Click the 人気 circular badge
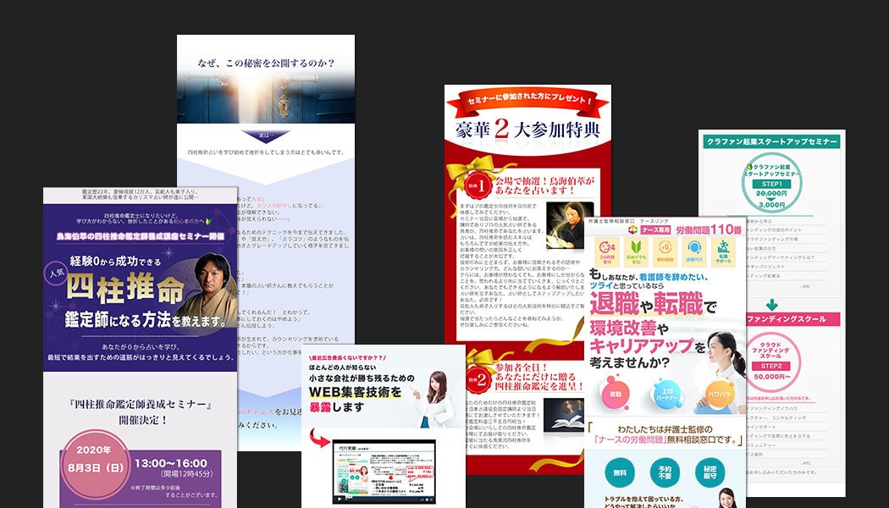Image resolution: width=889 pixels, height=508 pixels. click(55, 272)
